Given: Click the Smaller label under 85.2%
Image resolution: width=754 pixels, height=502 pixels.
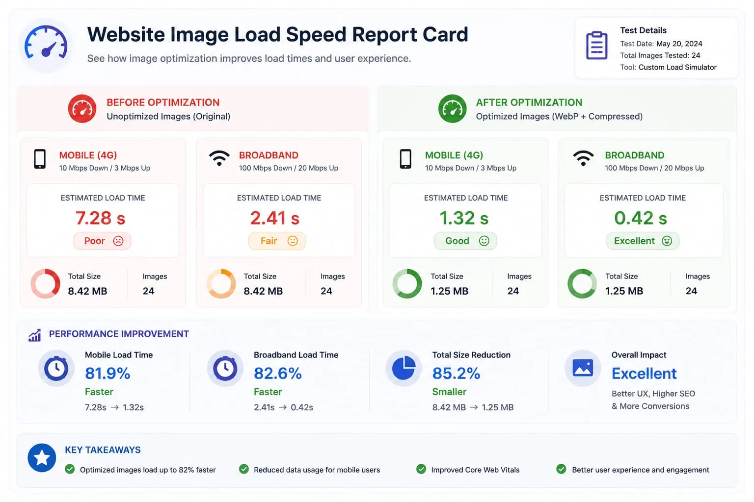Looking at the screenshot, I should coord(449,392).
